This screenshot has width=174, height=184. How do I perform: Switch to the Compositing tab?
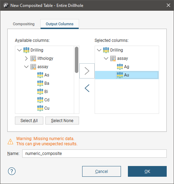(24, 24)
